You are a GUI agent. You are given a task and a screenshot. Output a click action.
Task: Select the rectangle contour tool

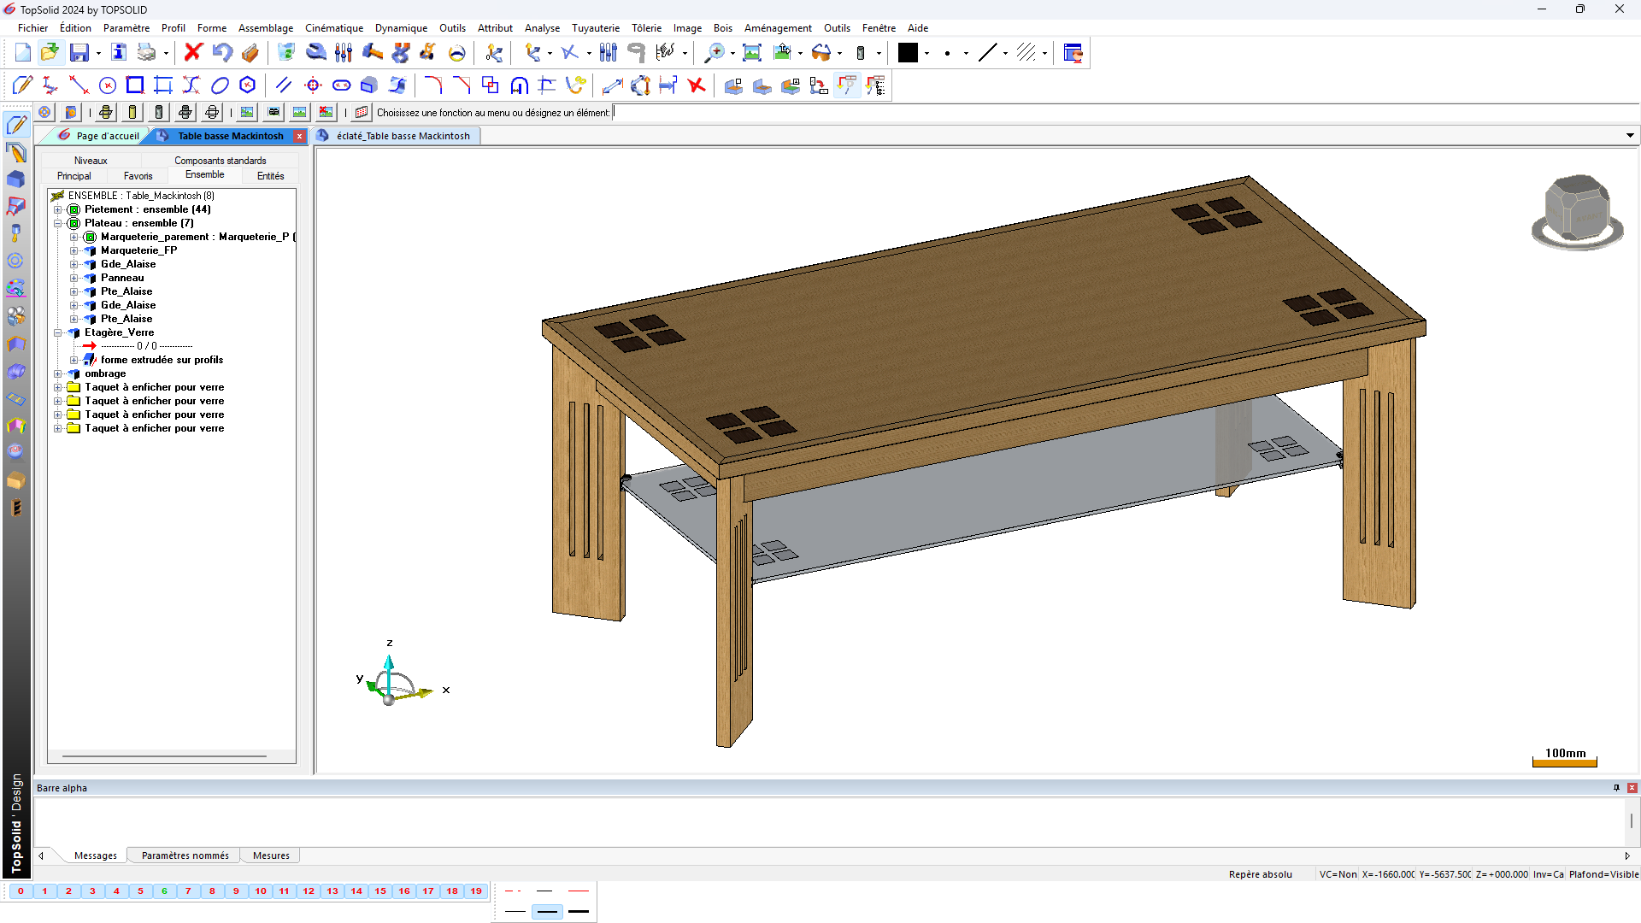pos(135,85)
